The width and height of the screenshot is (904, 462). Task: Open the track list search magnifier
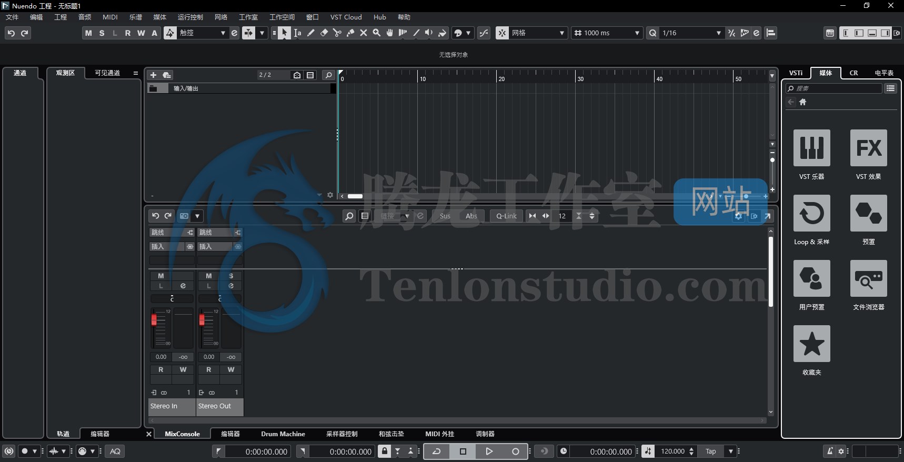click(x=328, y=75)
